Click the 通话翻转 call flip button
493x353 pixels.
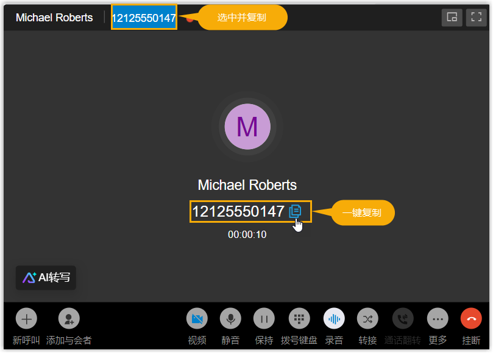click(x=403, y=318)
